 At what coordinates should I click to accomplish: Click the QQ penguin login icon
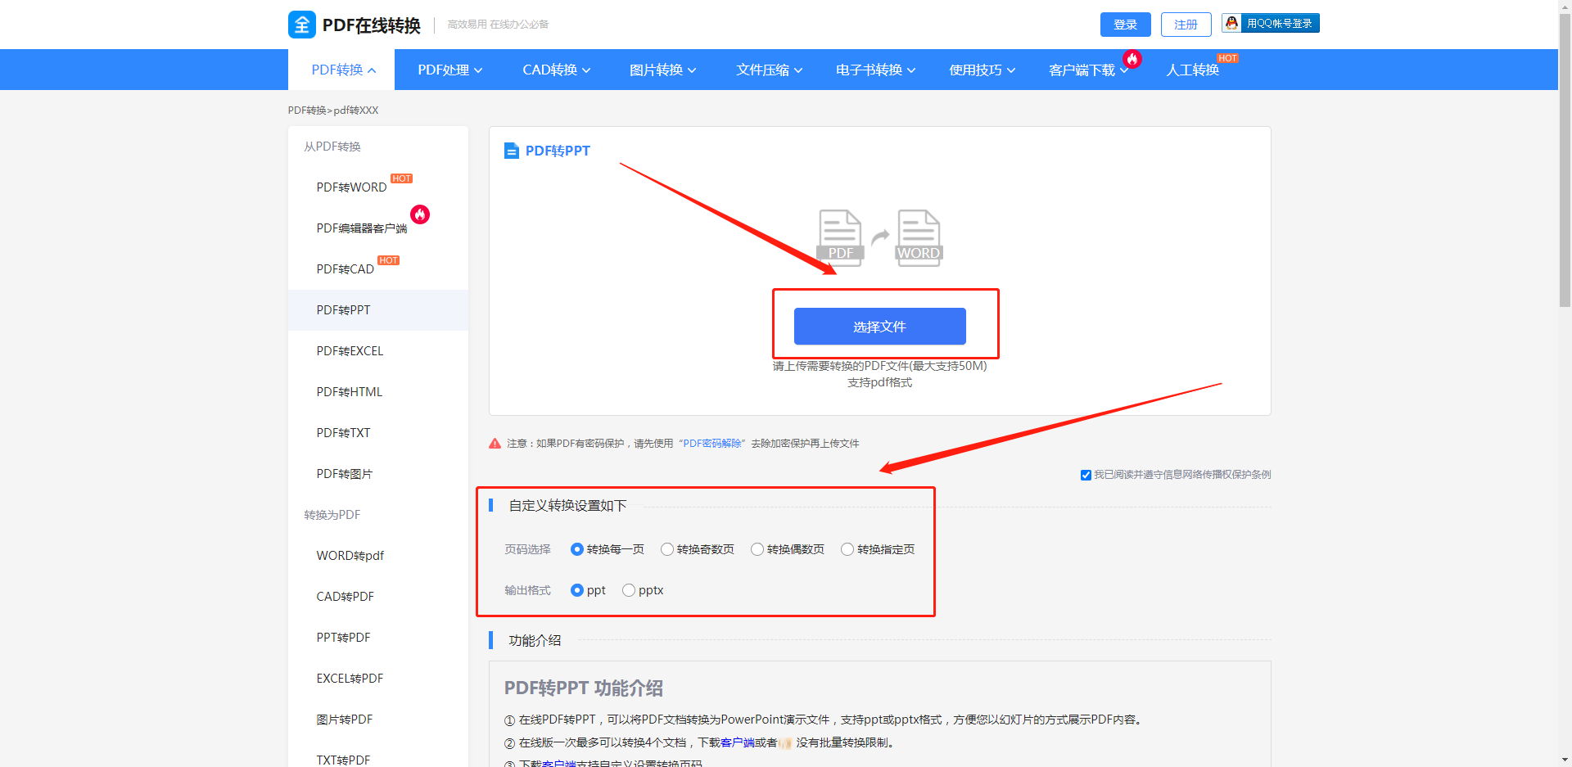point(1231,23)
